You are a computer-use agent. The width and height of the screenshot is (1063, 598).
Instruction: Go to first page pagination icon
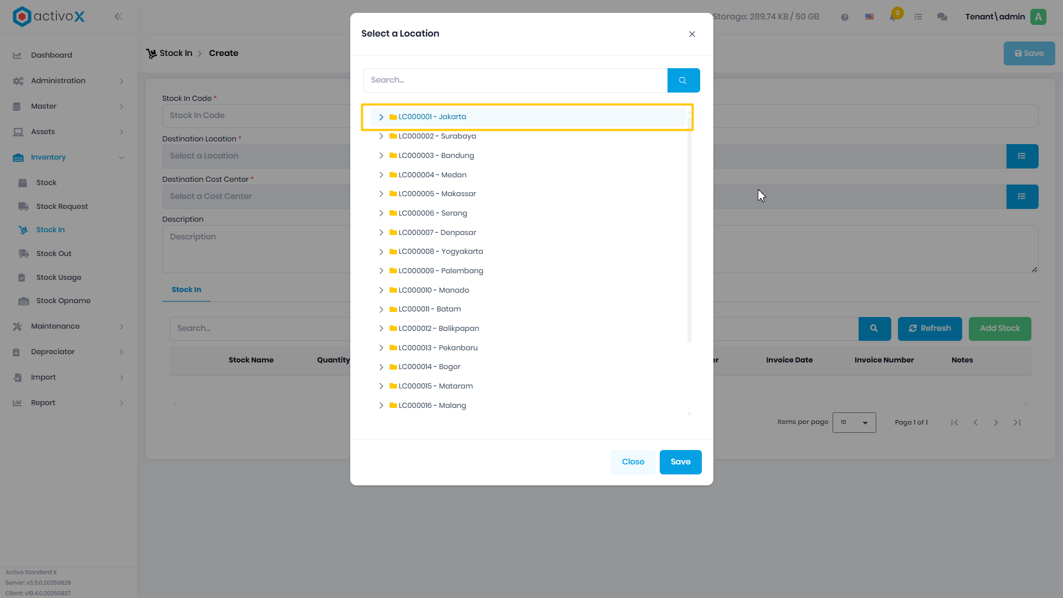954,423
